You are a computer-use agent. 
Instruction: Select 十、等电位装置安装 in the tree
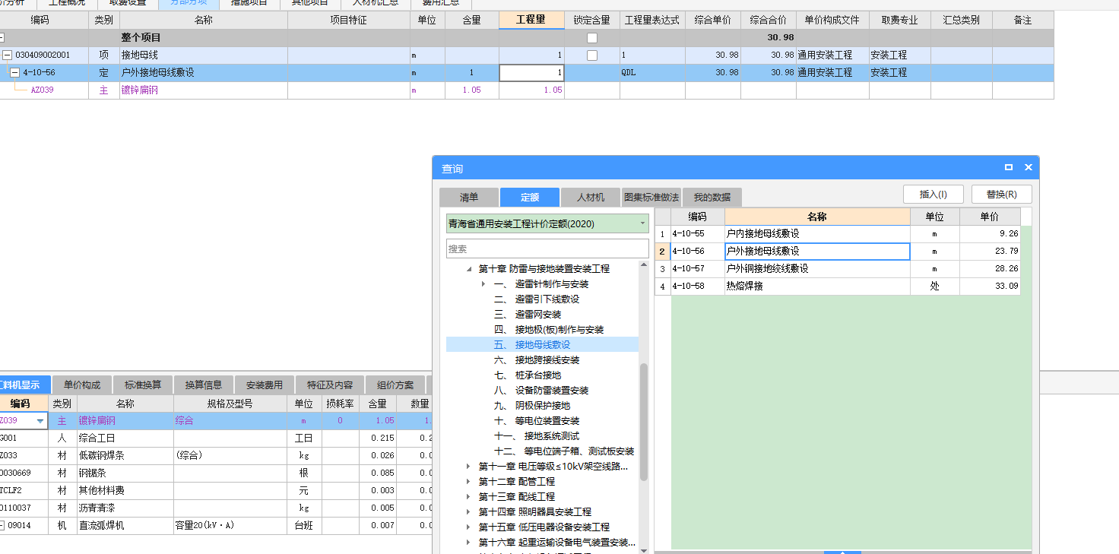(536, 421)
